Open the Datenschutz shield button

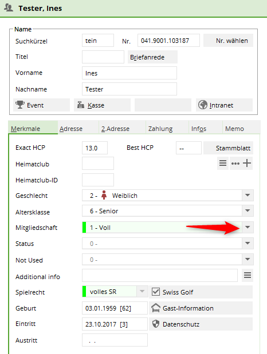[201, 324]
